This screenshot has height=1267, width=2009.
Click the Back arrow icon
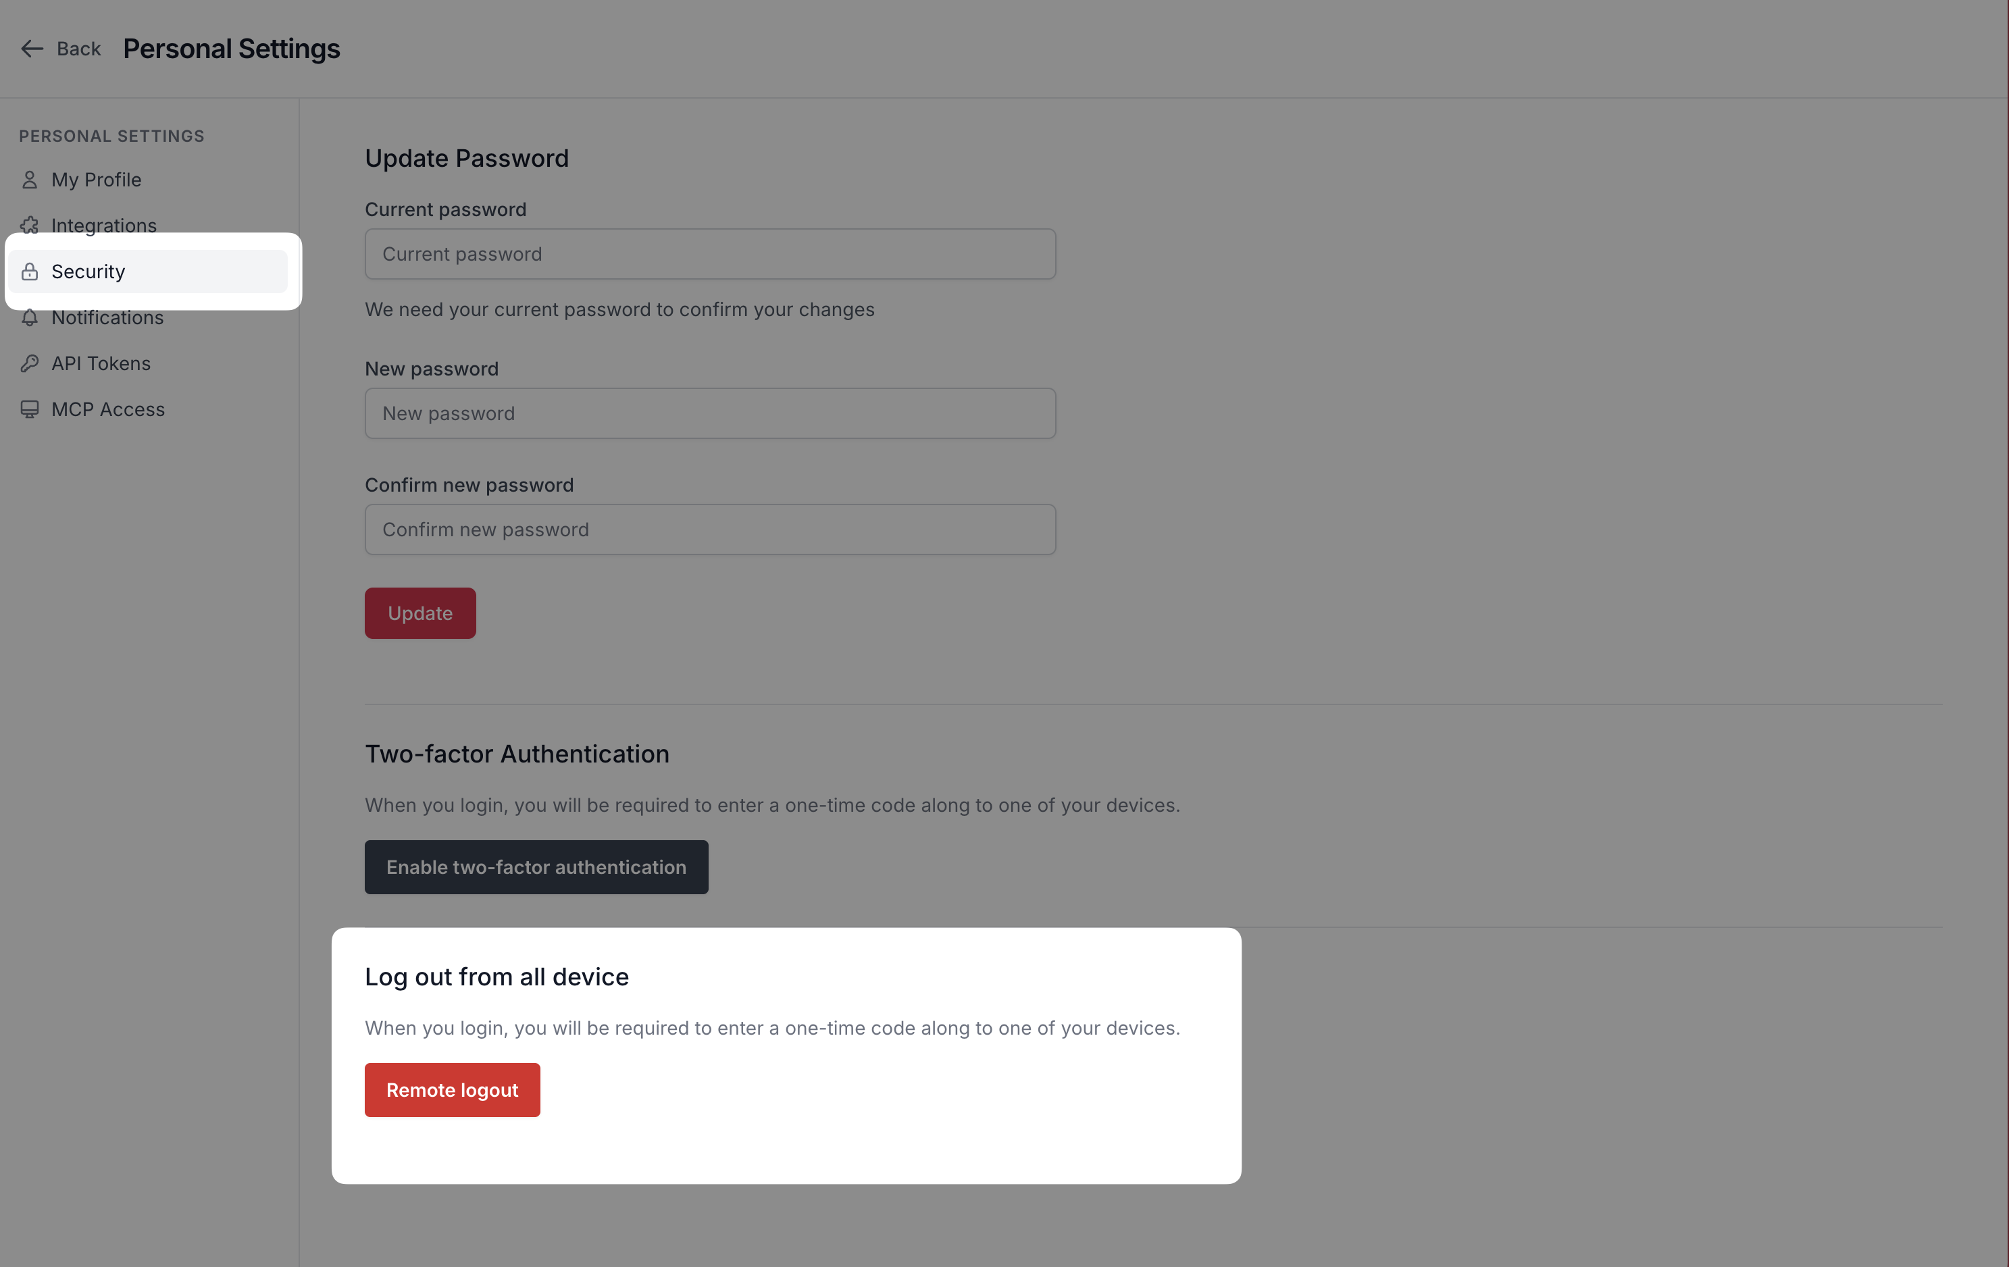(x=32, y=49)
